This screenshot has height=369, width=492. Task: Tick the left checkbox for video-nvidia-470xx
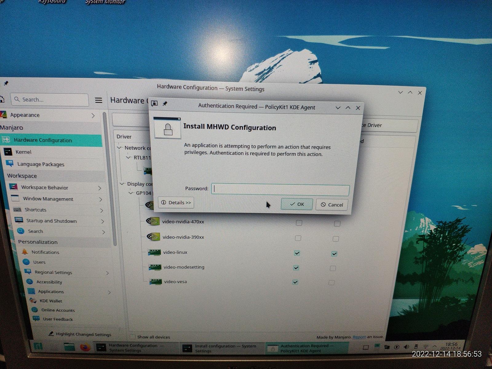[299, 223]
